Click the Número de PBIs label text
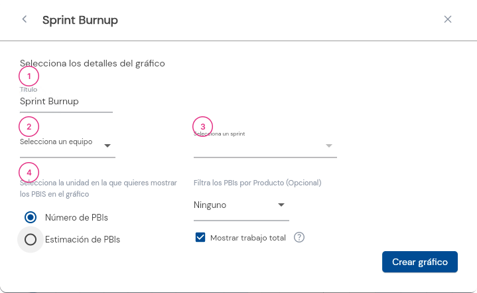 coord(76,217)
